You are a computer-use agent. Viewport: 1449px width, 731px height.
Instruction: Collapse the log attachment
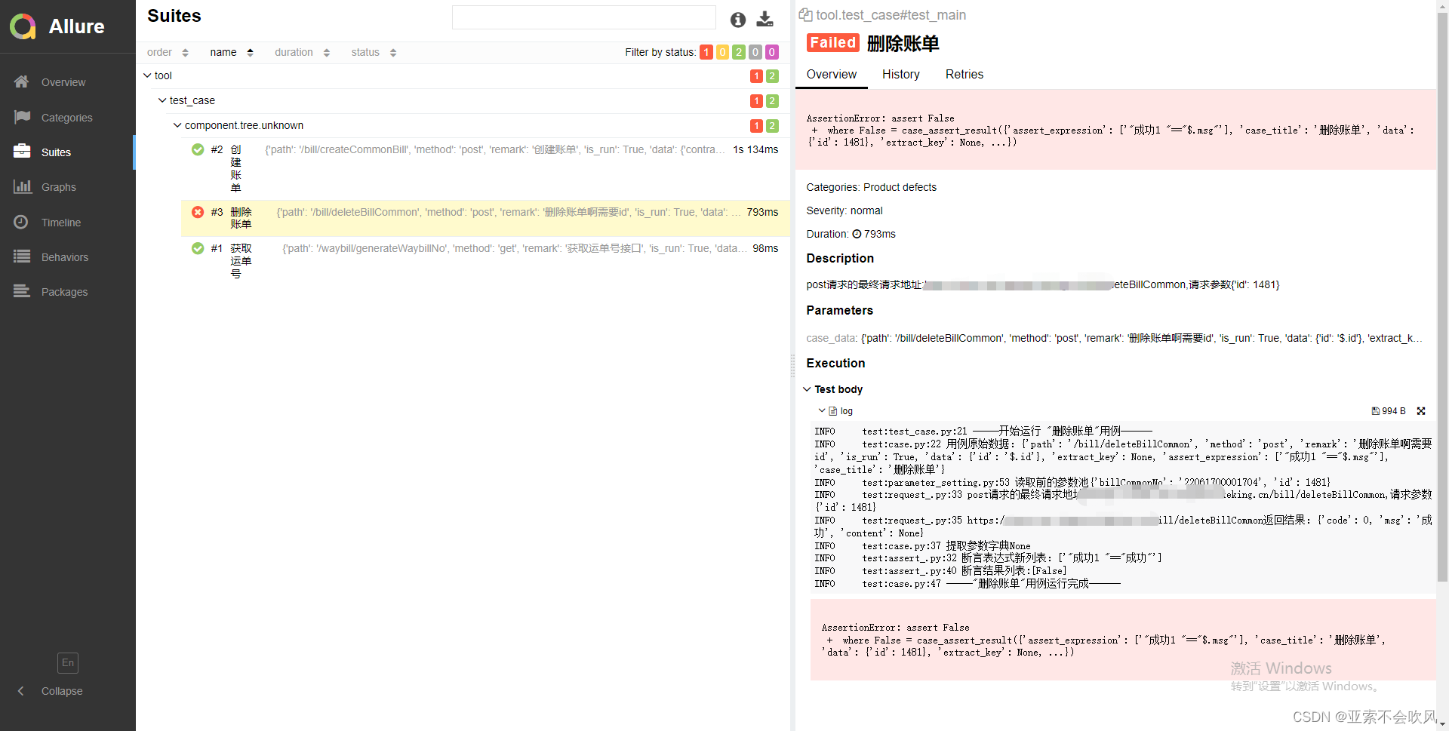click(x=822, y=411)
